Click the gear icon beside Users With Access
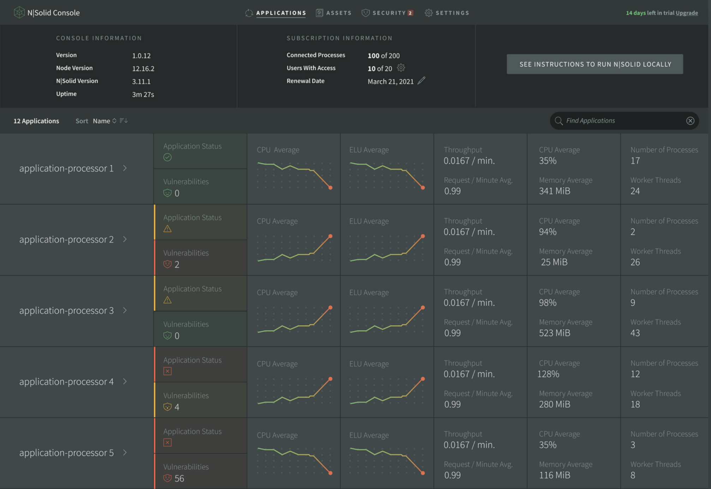 [x=401, y=68]
